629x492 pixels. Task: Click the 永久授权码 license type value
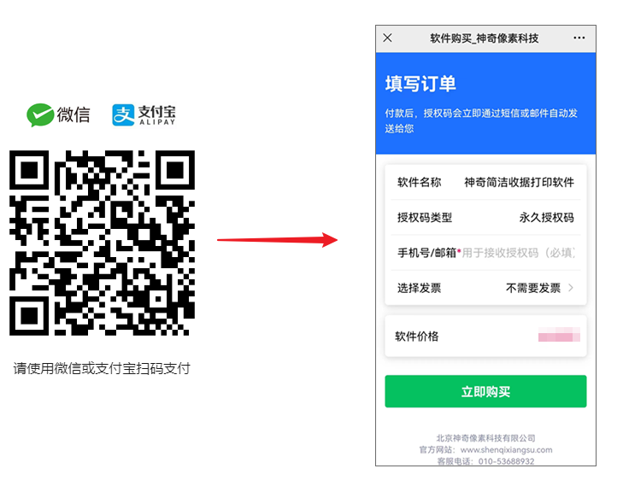546,217
